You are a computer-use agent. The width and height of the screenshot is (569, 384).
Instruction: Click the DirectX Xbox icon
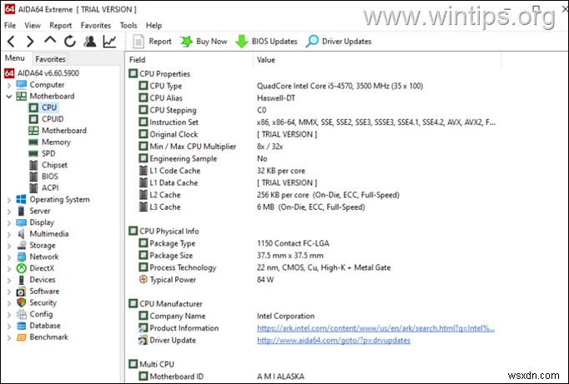coord(22,268)
